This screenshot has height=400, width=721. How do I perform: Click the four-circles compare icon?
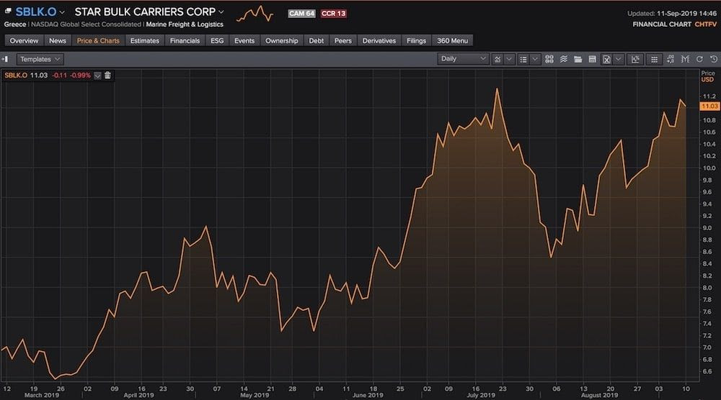coord(549,59)
